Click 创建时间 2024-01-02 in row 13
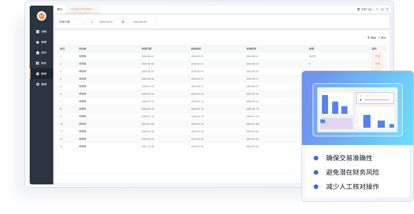The height and width of the screenshot is (214, 414). (197, 146)
